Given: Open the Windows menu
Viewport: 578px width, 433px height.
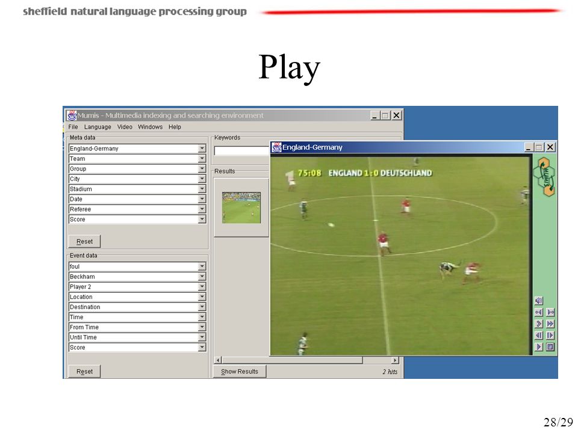Looking at the screenshot, I should click(x=150, y=127).
